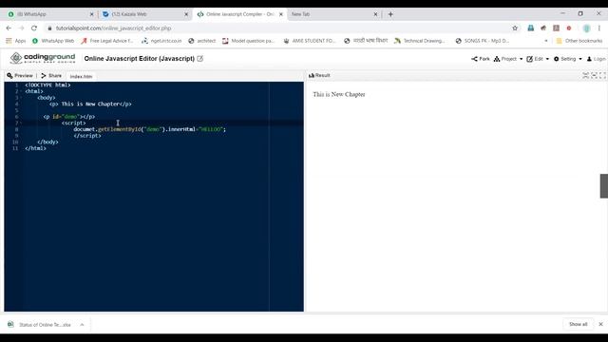Click the Preview magnifier icon
Screen dimensions: 608x342
point(9,76)
